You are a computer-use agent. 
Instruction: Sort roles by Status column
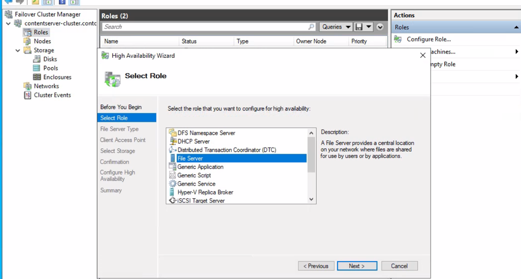[x=206, y=41]
